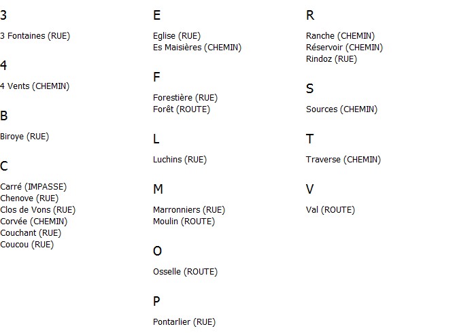459x333 pixels.
Task: Select the 4 Vents (CHEMIN) entry
Action: tap(35, 86)
